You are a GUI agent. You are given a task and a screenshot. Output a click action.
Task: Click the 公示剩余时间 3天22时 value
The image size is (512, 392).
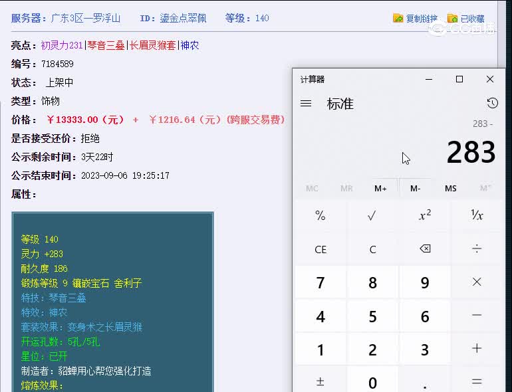[x=97, y=157]
